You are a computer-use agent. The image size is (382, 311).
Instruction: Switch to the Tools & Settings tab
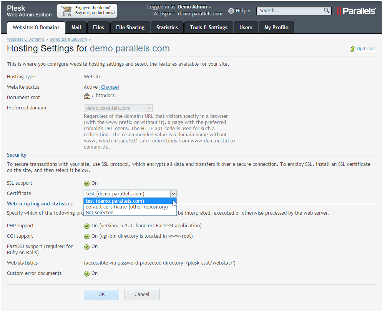click(209, 28)
